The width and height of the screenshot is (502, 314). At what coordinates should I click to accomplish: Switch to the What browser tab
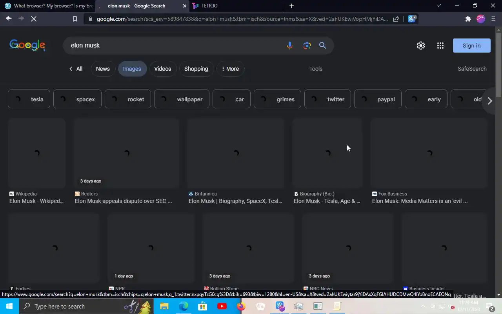[x=49, y=6]
